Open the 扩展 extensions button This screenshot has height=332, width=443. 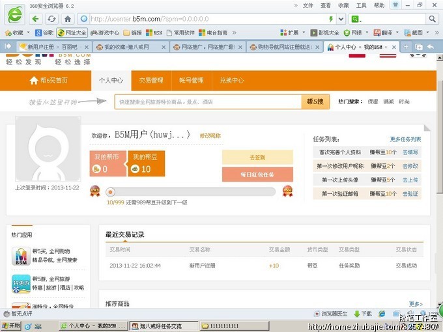289,33
